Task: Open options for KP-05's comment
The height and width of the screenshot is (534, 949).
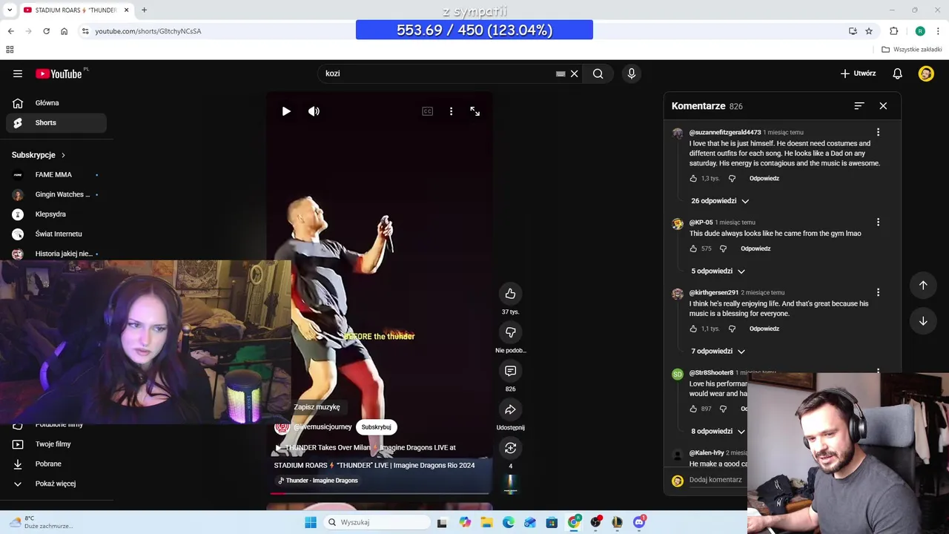Action: tap(878, 222)
